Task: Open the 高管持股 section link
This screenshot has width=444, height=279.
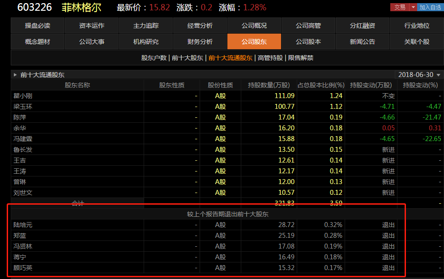Action: click(x=270, y=58)
